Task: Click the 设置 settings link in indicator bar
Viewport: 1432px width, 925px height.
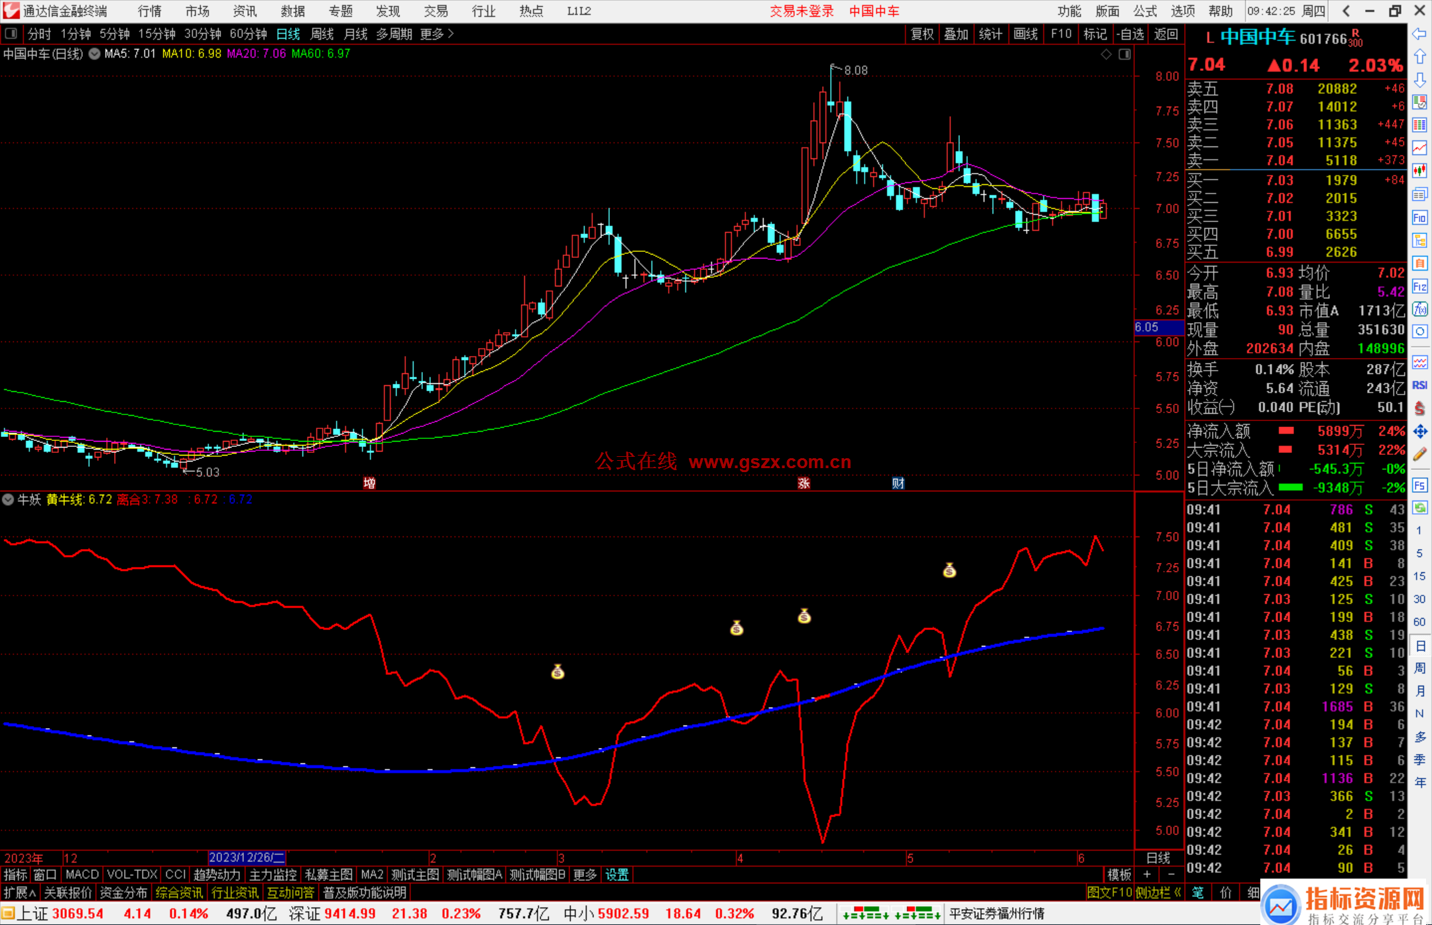Action: [617, 875]
